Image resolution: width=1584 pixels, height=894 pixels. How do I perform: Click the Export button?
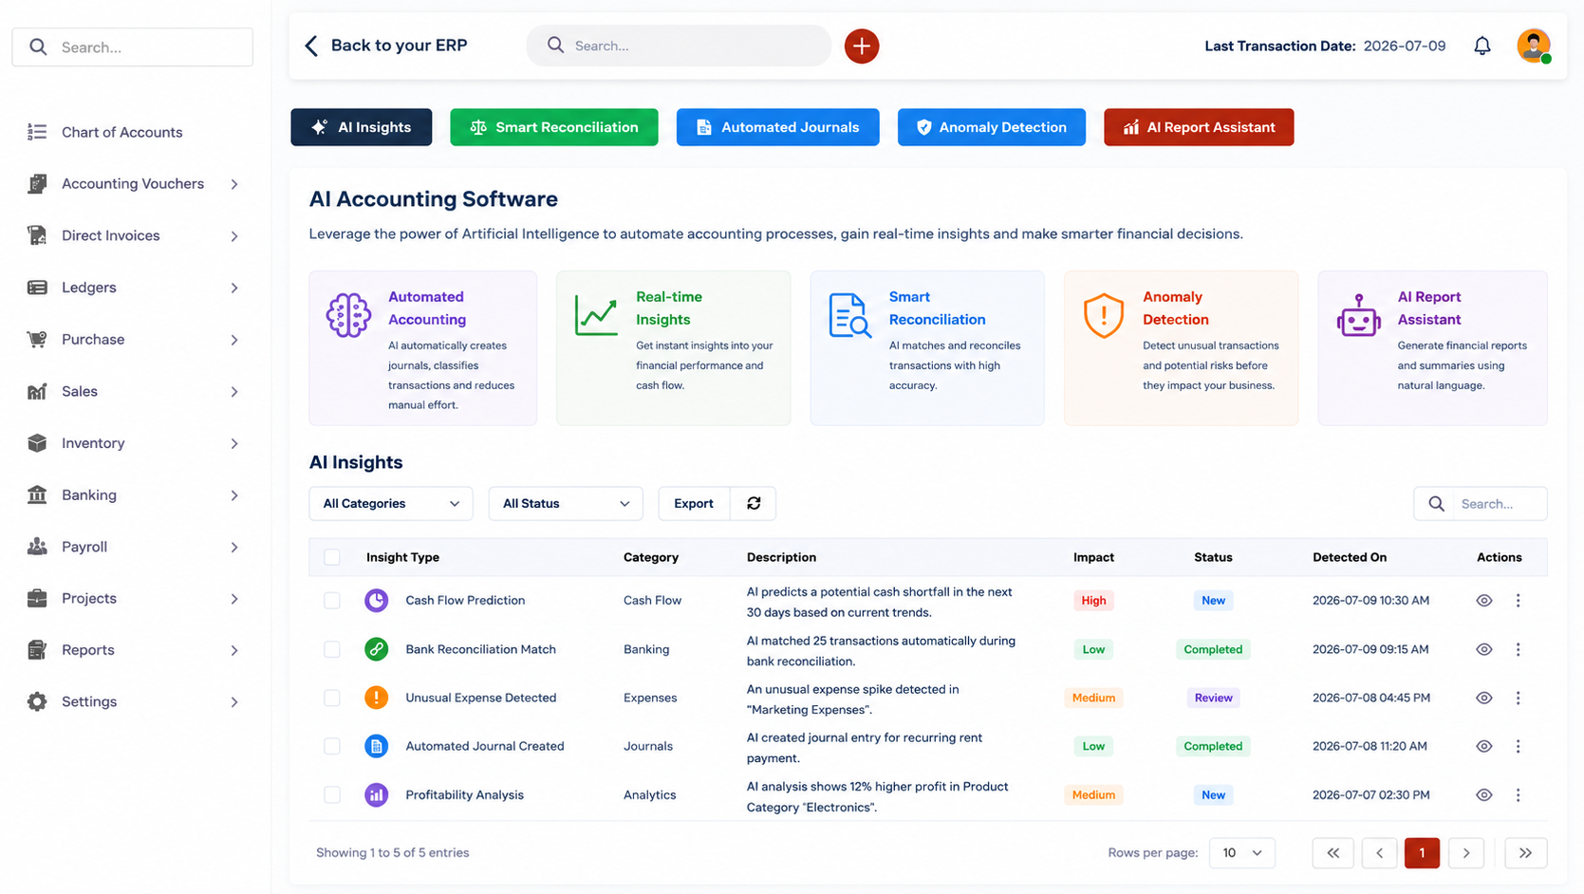click(694, 503)
